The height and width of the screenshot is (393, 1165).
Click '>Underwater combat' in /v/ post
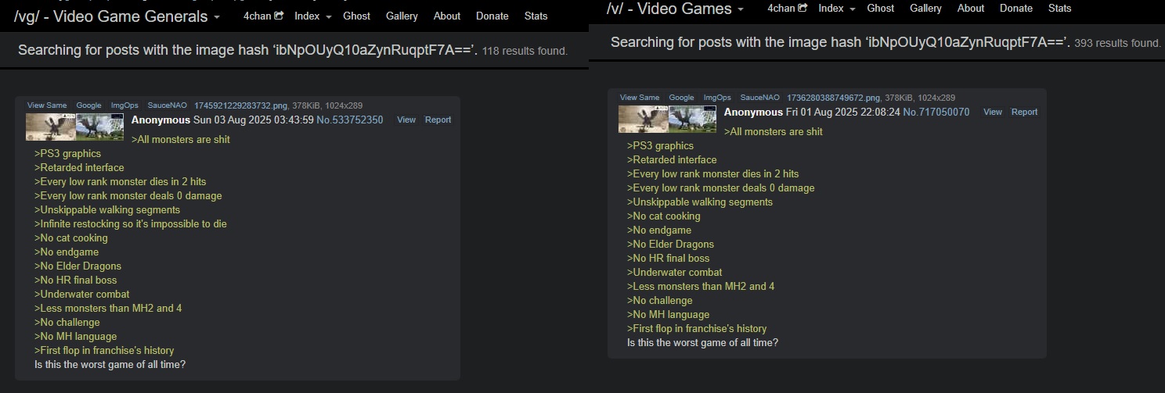tap(675, 272)
